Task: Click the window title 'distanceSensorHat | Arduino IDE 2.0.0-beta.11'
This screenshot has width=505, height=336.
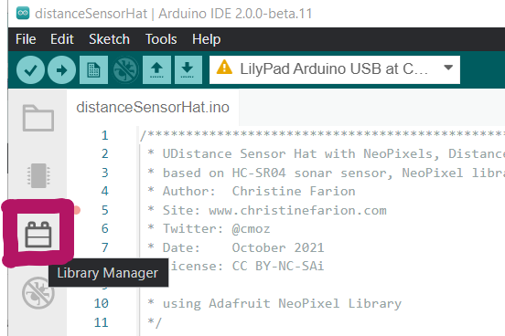Action: (x=173, y=14)
